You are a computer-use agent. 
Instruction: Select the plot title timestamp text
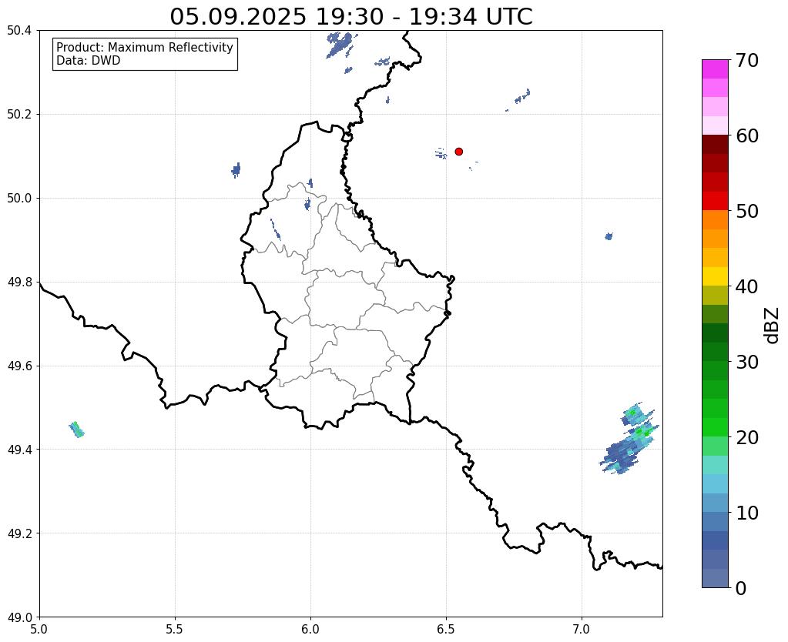click(x=350, y=16)
